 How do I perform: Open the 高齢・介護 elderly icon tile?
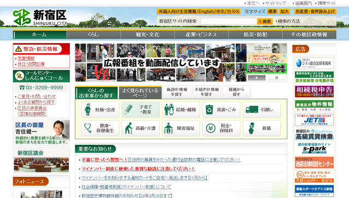pyautogui.click(x=141, y=128)
